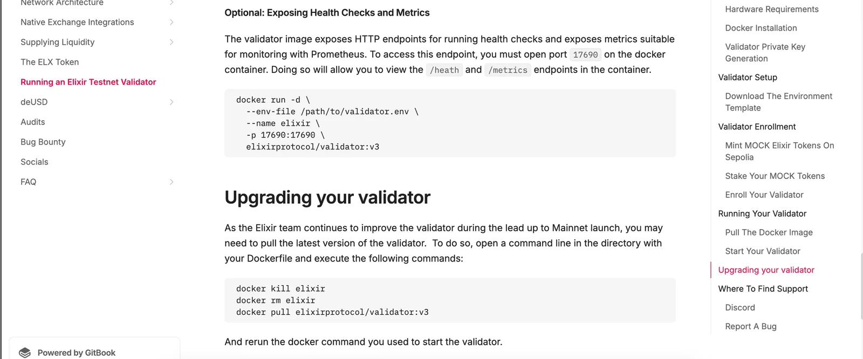863x359 pixels.
Task: Jump to Report A Bug section
Action: [x=751, y=326]
